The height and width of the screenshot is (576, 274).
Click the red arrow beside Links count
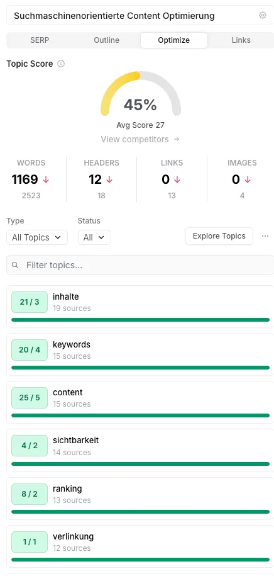tap(177, 179)
